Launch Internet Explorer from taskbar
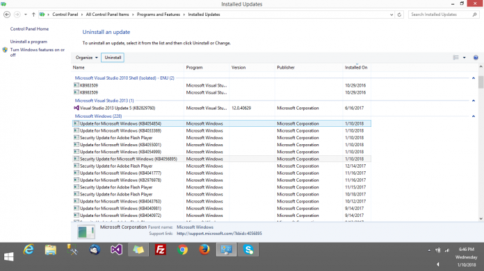 [x=29, y=250]
